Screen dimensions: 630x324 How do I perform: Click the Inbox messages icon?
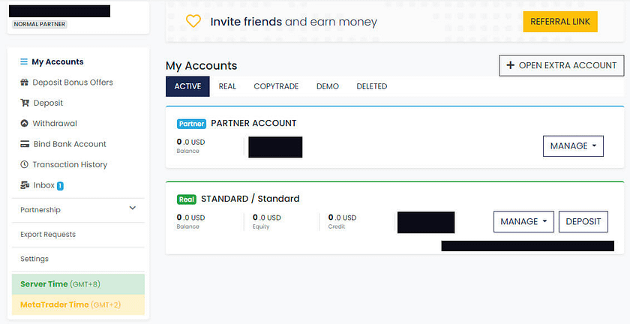pos(25,185)
